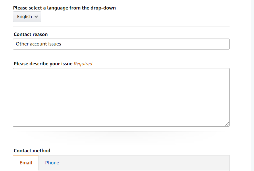The width and height of the screenshot is (254, 171).
Task: Click the Contact reason field
Action: point(121,44)
